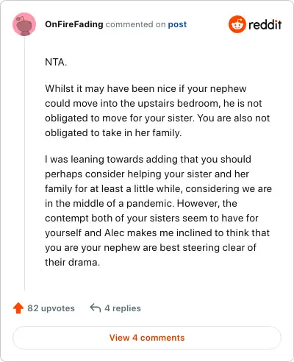Click the name "Alec" in the comment

pos(115,233)
